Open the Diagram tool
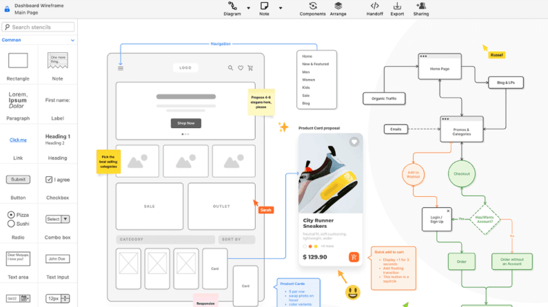This screenshot has width=548, height=307. pyautogui.click(x=232, y=9)
